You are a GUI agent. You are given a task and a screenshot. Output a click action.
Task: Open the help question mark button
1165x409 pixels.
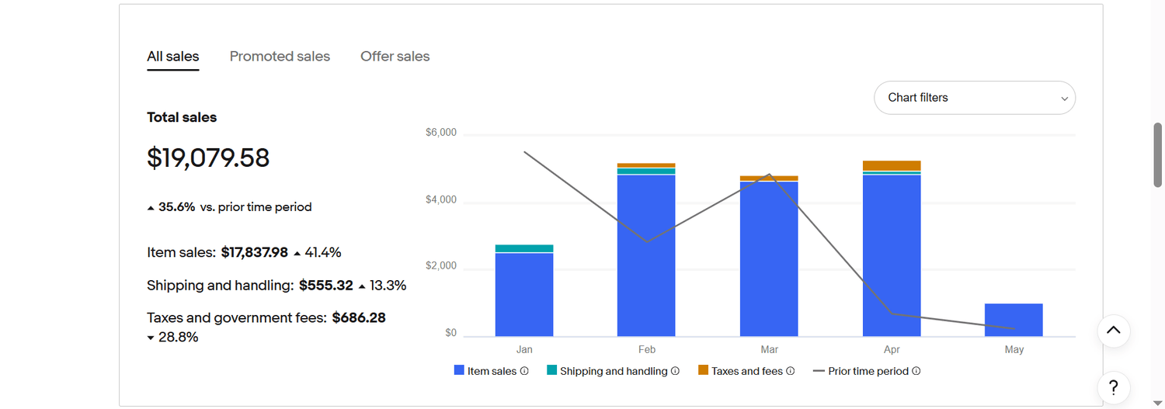[1113, 387]
